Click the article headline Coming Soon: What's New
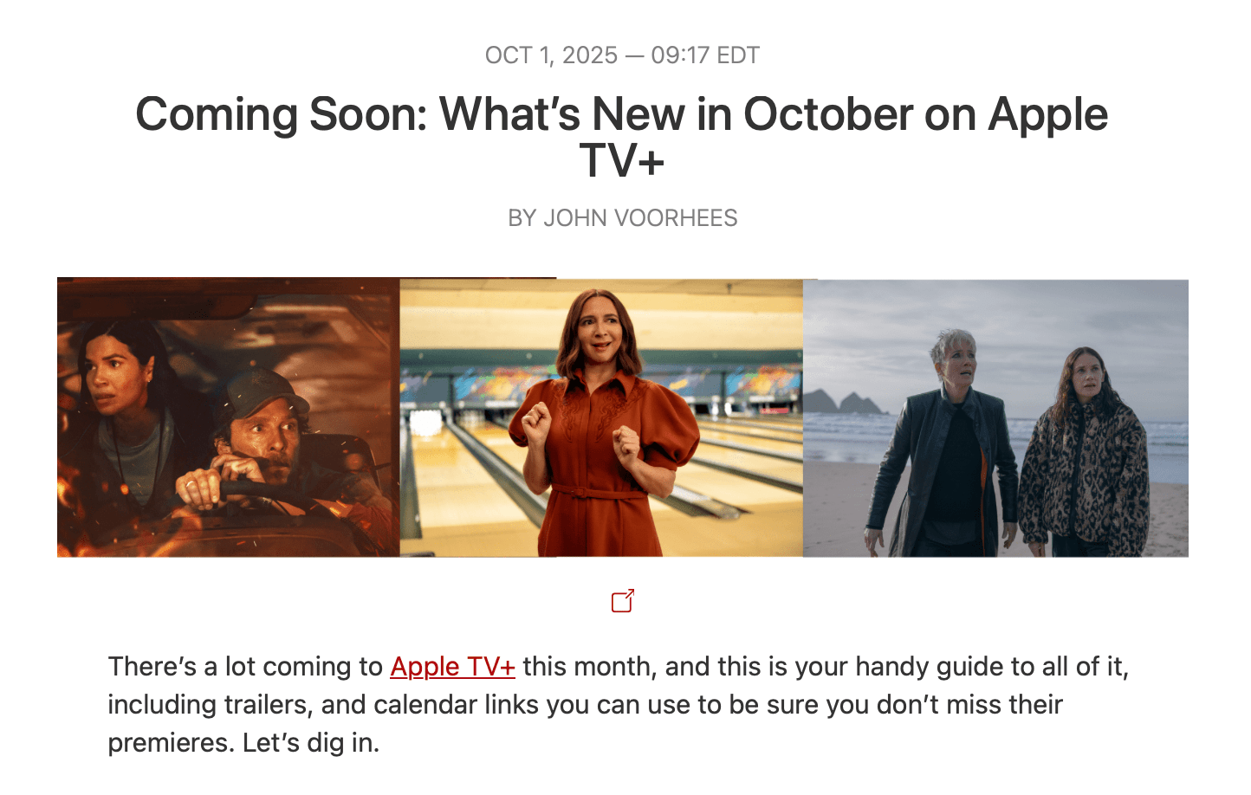Image resolution: width=1251 pixels, height=795 pixels. pos(622,137)
